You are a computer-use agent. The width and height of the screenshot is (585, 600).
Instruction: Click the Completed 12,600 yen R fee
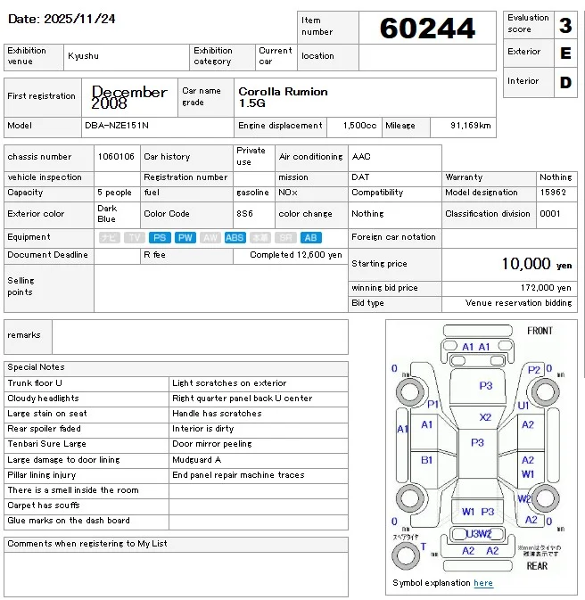point(295,255)
